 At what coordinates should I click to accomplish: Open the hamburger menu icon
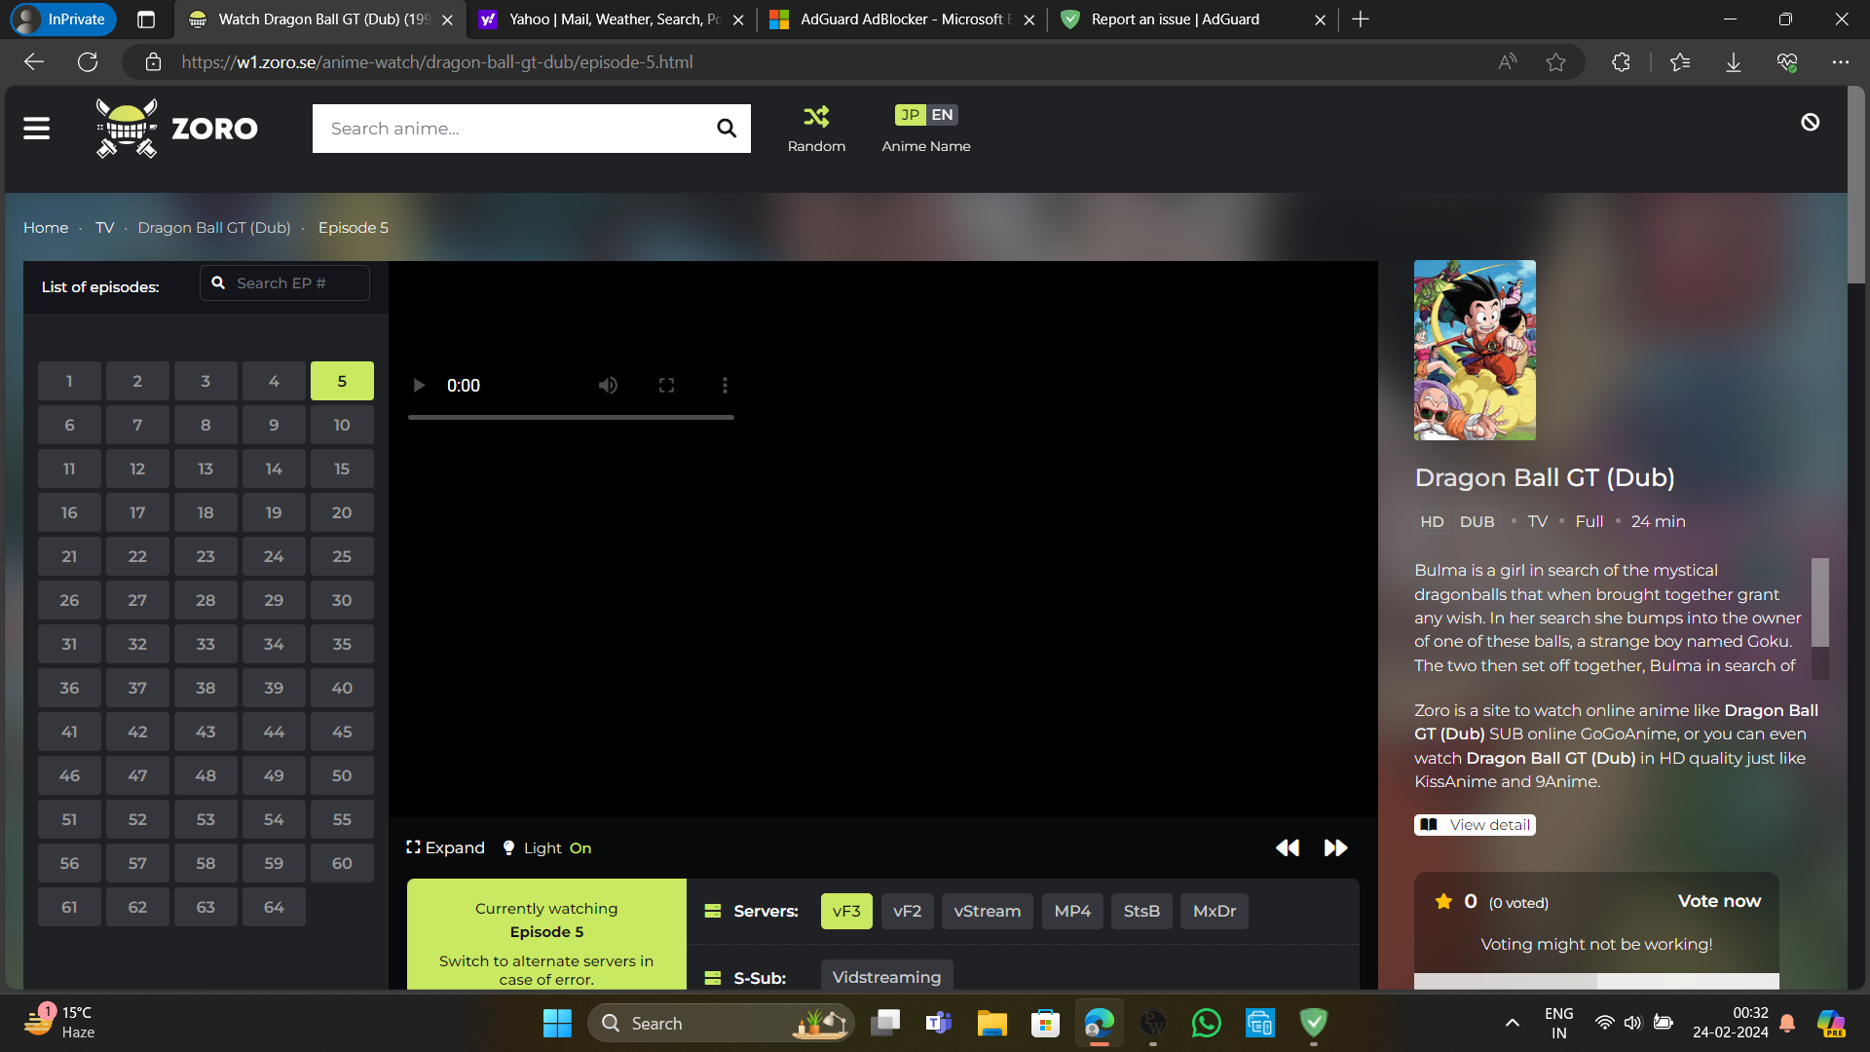pos(37,129)
